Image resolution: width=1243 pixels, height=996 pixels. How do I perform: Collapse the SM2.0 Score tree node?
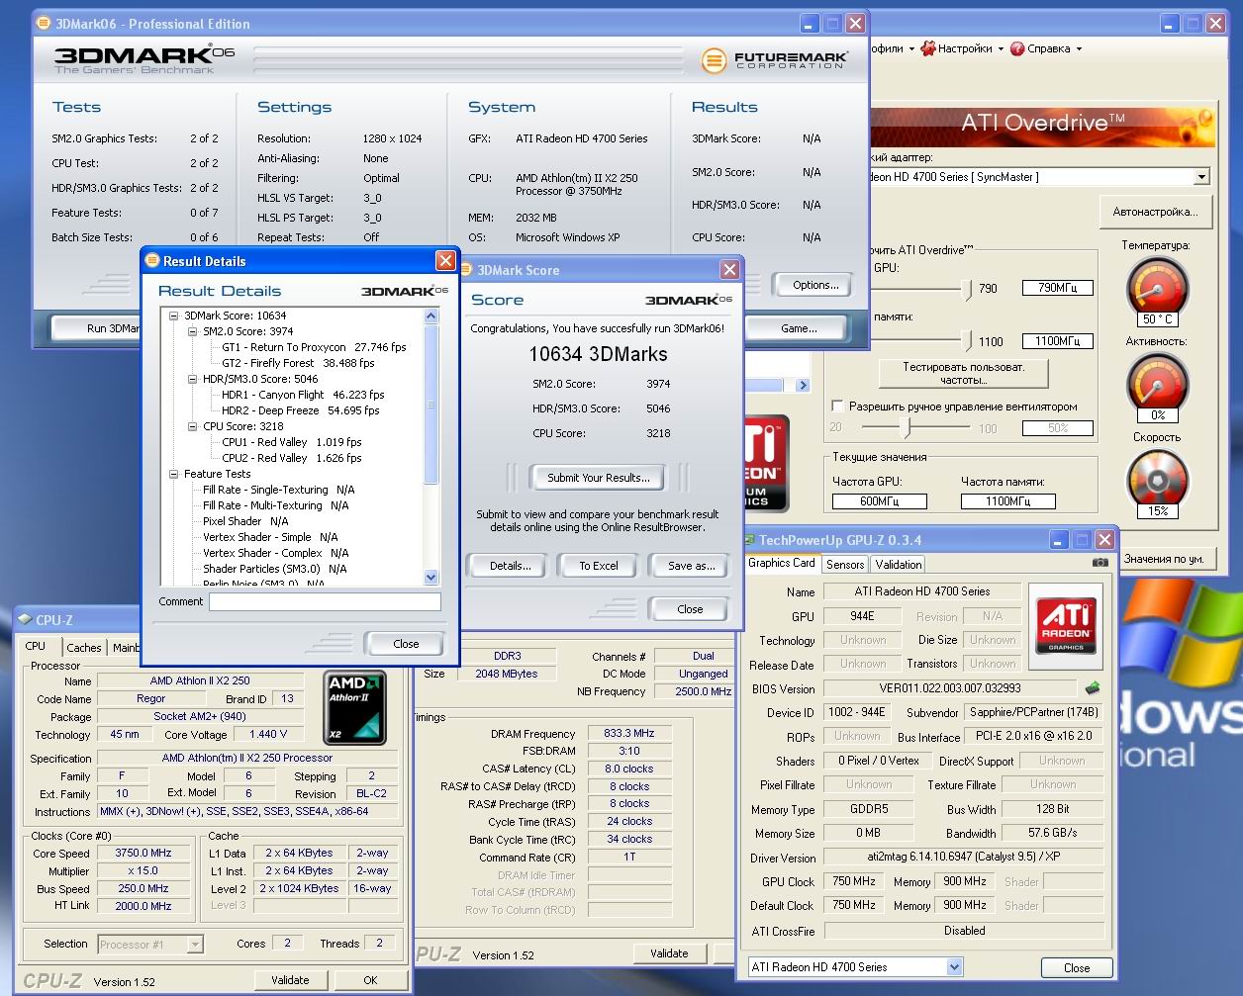192,331
